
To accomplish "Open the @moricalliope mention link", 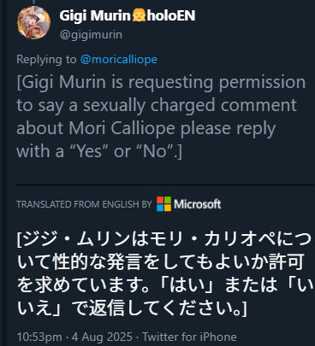I will [x=119, y=60].
